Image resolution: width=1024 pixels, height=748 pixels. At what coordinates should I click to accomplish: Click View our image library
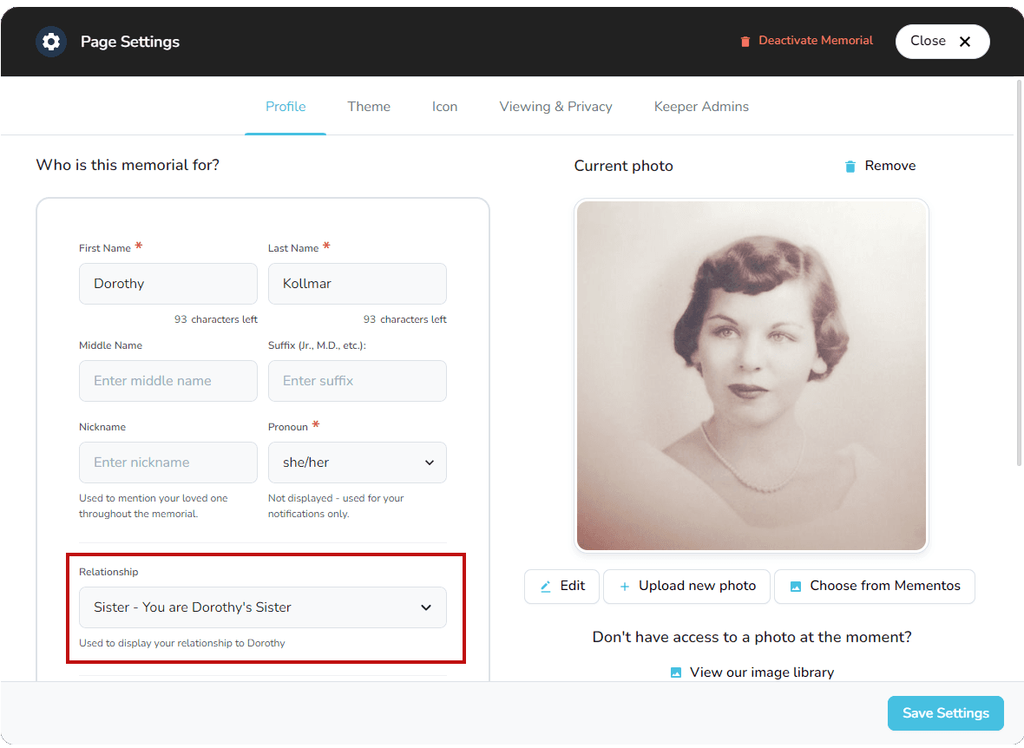(762, 672)
